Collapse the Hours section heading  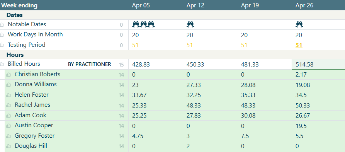click(x=15, y=55)
